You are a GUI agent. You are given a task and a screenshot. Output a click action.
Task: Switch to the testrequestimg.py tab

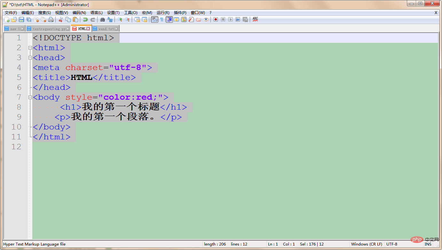pos(49,29)
